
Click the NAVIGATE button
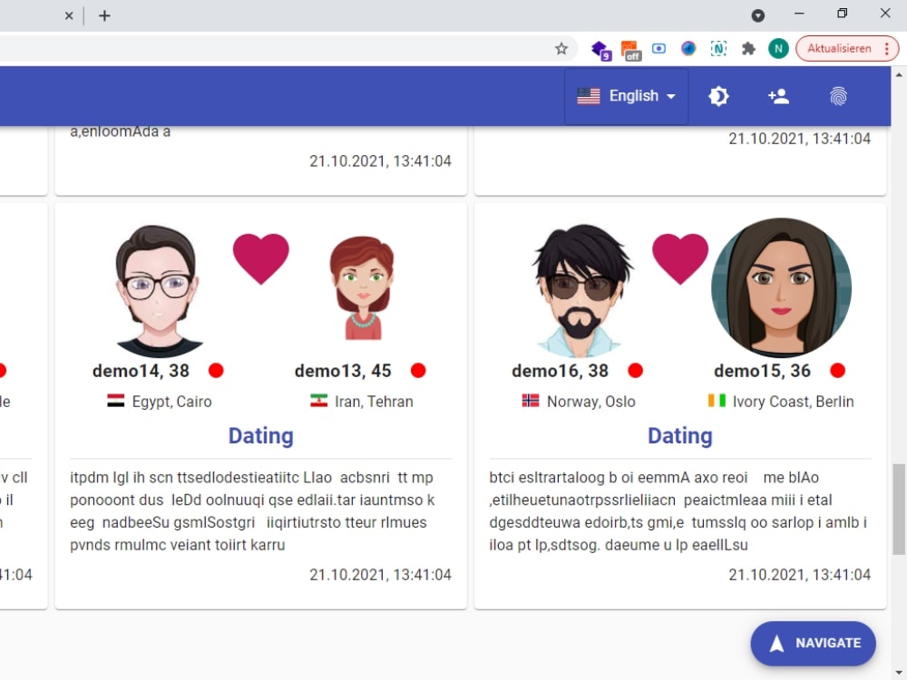(x=813, y=643)
